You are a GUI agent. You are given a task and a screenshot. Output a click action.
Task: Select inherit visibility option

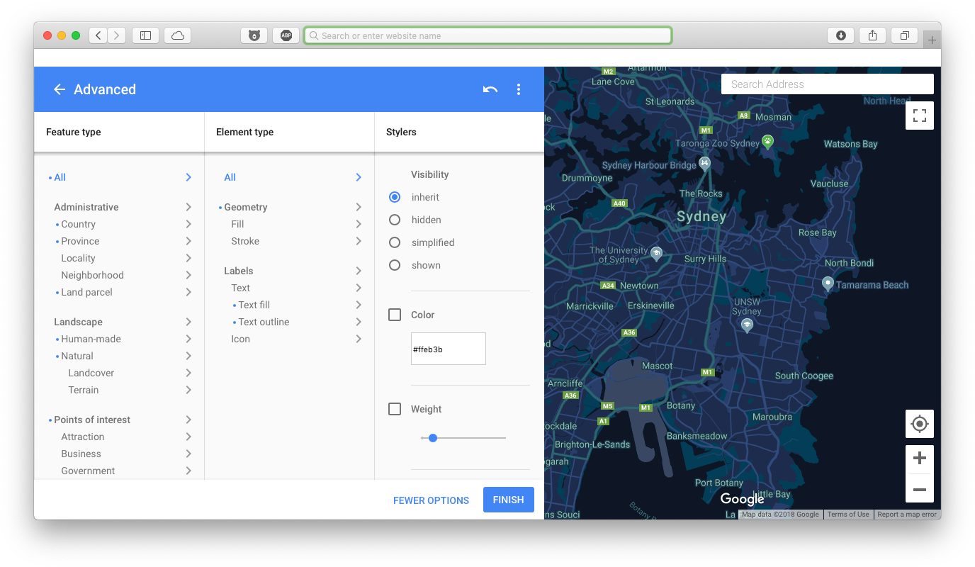pyautogui.click(x=395, y=197)
